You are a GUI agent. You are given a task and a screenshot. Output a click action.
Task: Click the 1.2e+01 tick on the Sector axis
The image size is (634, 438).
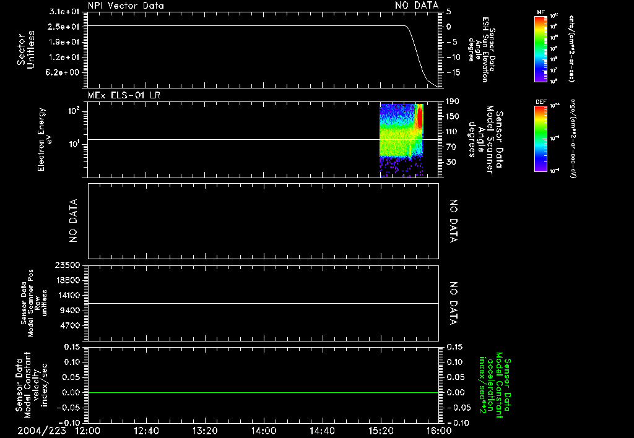tap(64, 58)
